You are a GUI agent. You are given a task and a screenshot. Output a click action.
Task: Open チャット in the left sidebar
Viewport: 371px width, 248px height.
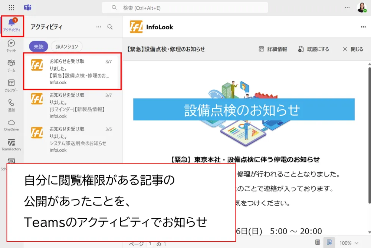point(12,46)
